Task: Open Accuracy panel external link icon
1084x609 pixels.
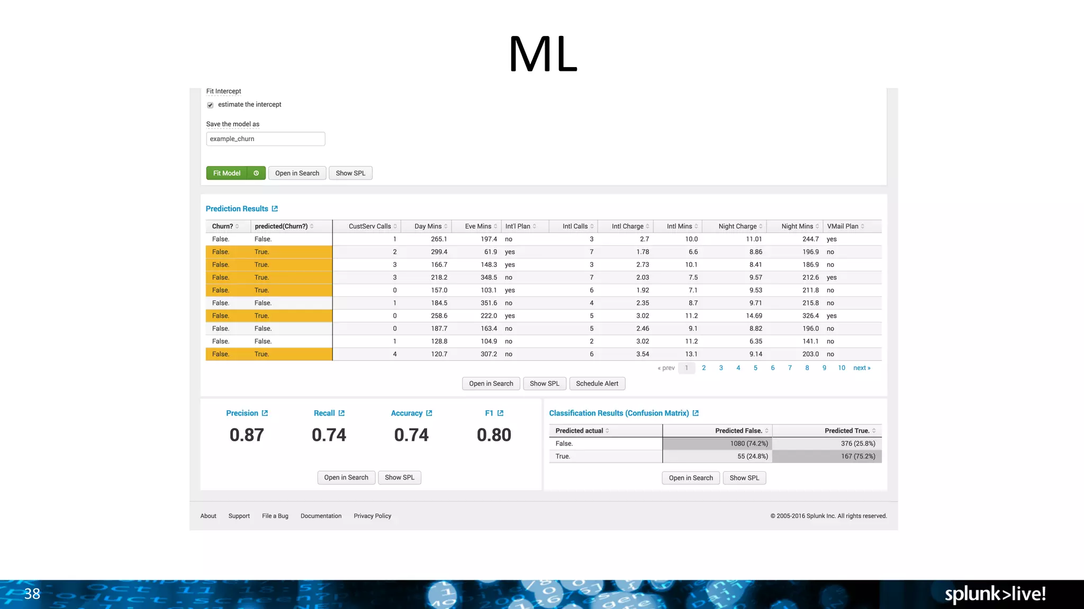Action: point(429,413)
